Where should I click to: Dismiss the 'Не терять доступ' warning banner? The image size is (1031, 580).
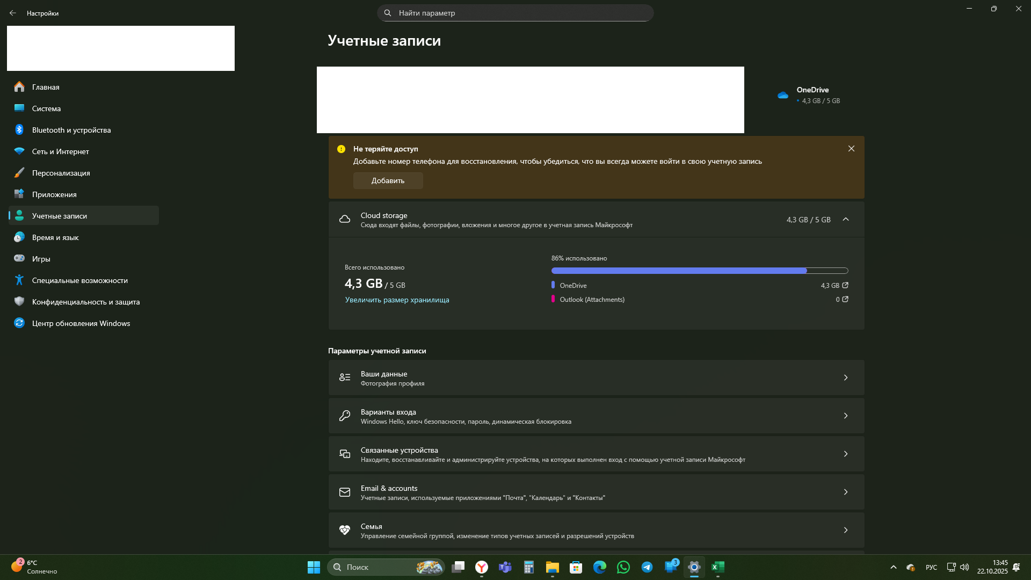pyautogui.click(x=851, y=149)
